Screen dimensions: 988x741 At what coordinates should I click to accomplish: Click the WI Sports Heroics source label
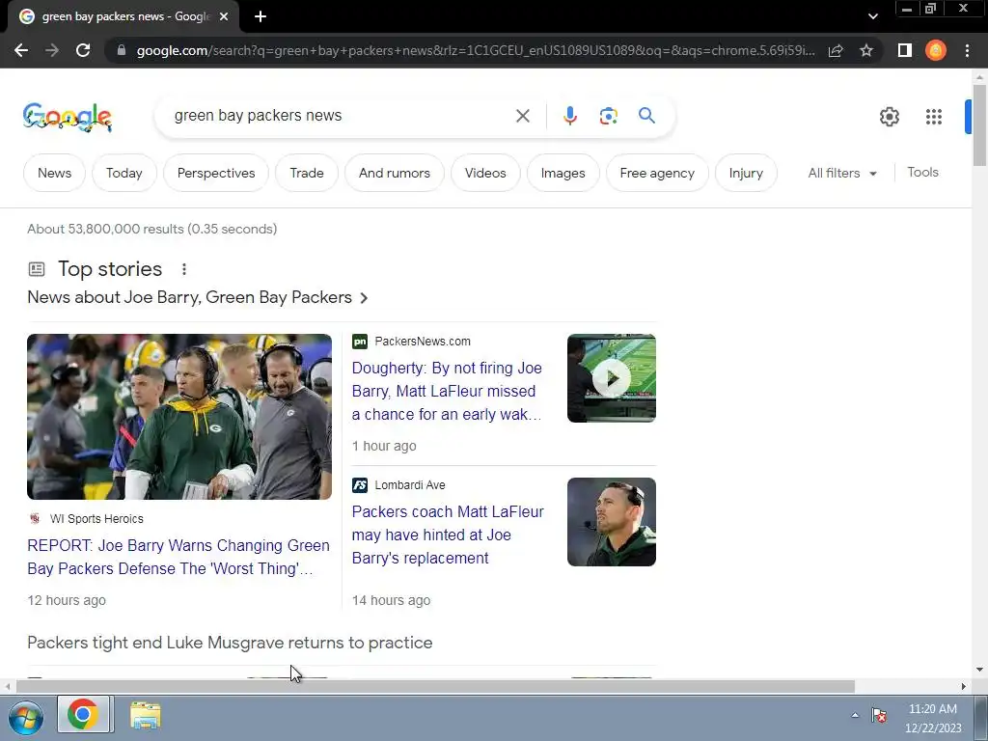click(x=96, y=518)
